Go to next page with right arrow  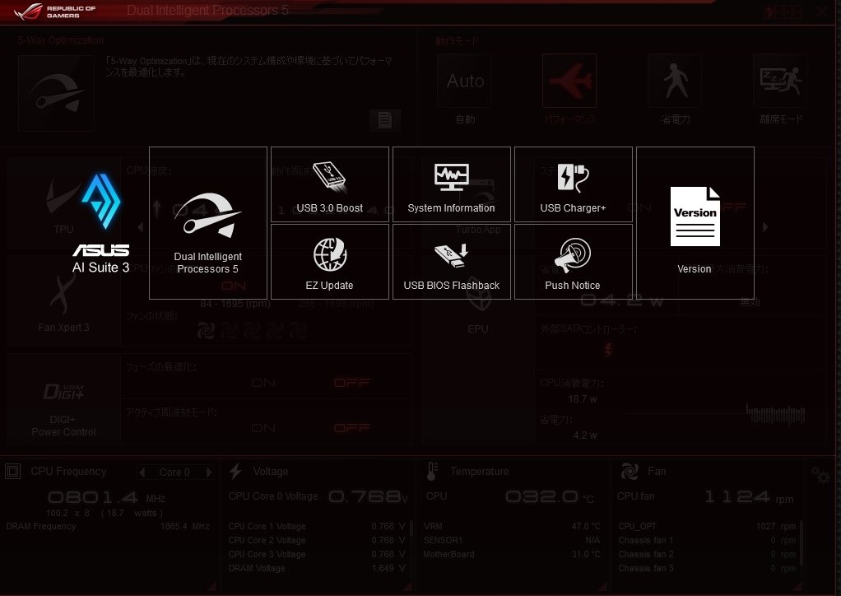pyautogui.click(x=765, y=227)
